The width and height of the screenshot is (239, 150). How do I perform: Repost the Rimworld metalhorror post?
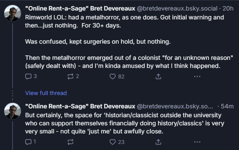[x=70, y=76]
